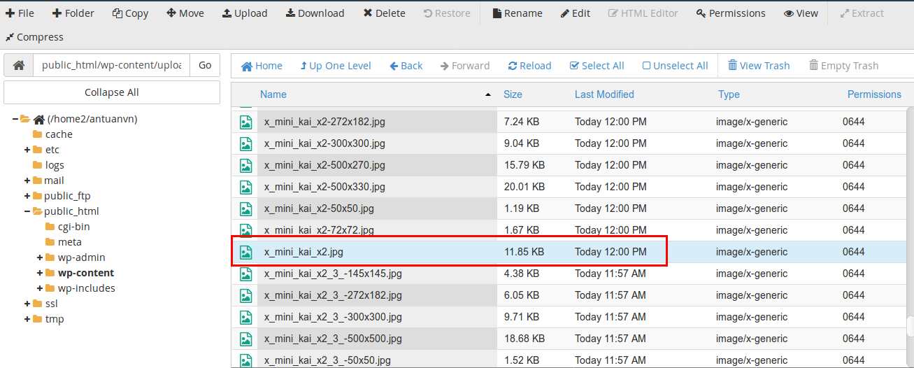Viewport: 914px width, 368px height.
Task: Click the Download toolbar button
Action: 315,13
